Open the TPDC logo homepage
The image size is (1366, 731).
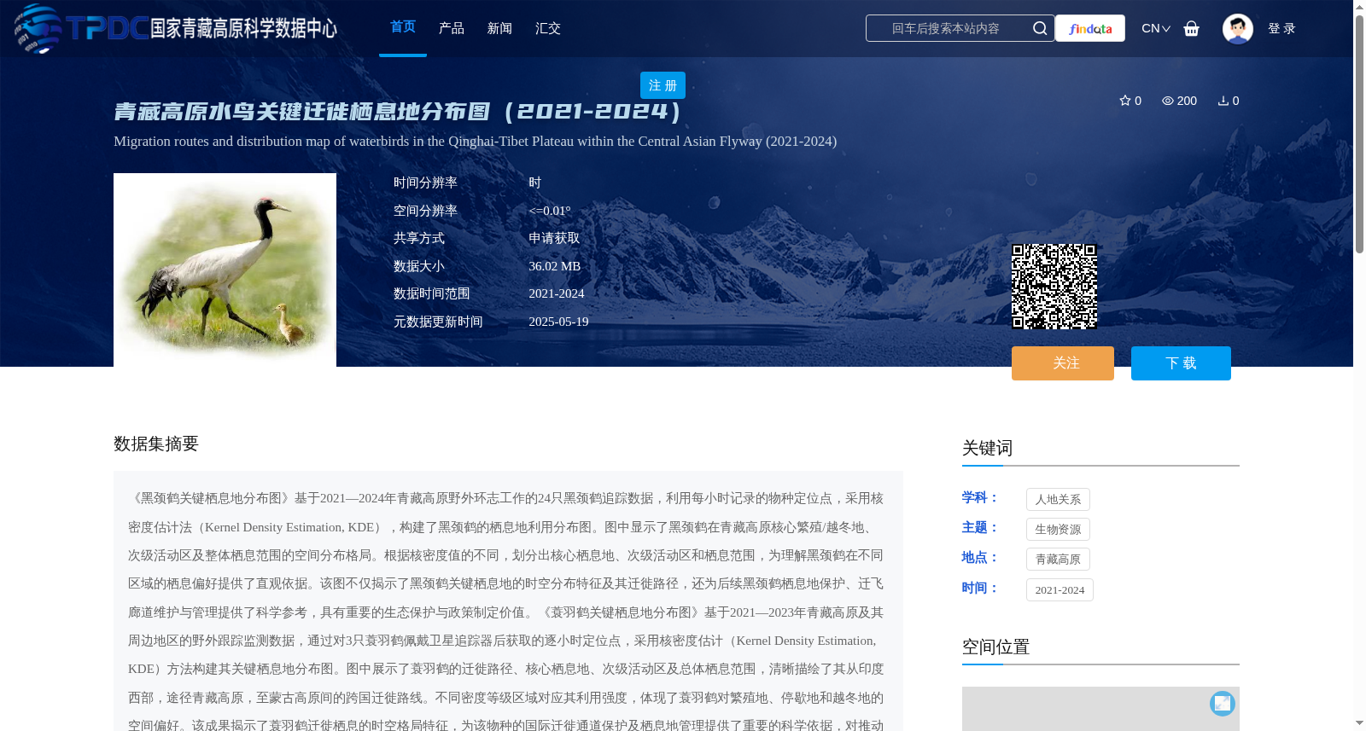[x=176, y=28]
